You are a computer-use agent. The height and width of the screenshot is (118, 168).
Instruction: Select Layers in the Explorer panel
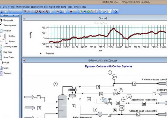coord(6,68)
